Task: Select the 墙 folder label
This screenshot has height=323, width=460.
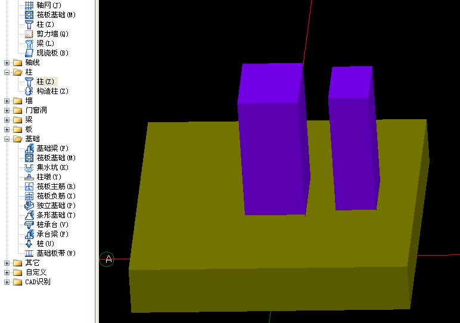Action: tap(29, 101)
